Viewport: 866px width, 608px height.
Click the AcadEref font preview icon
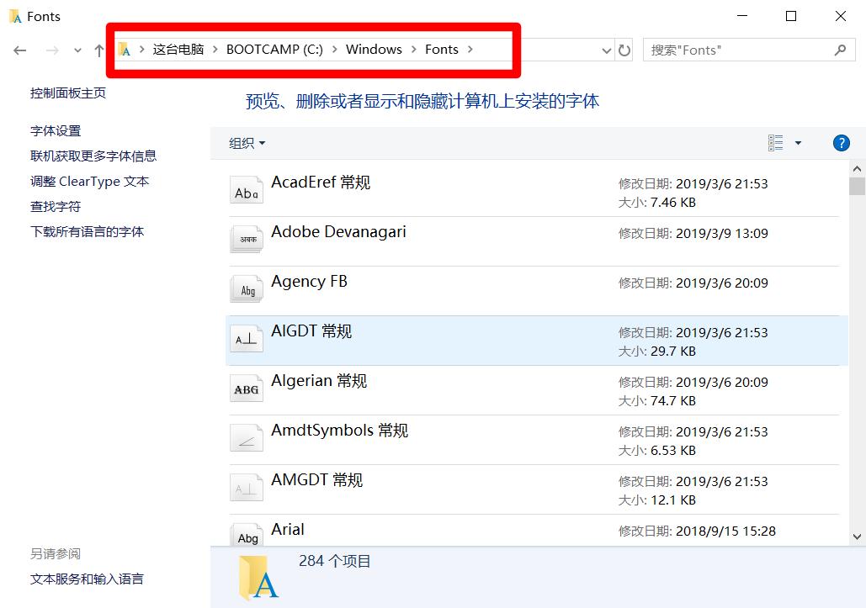pyautogui.click(x=246, y=190)
